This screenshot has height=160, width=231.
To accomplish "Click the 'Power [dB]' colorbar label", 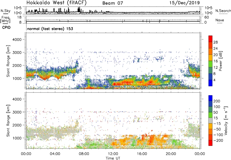I will [220, 61].
